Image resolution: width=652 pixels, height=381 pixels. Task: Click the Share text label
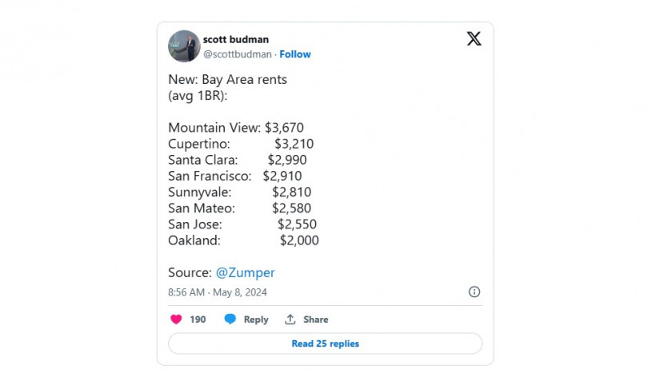pyautogui.click(x=315, y=319)
